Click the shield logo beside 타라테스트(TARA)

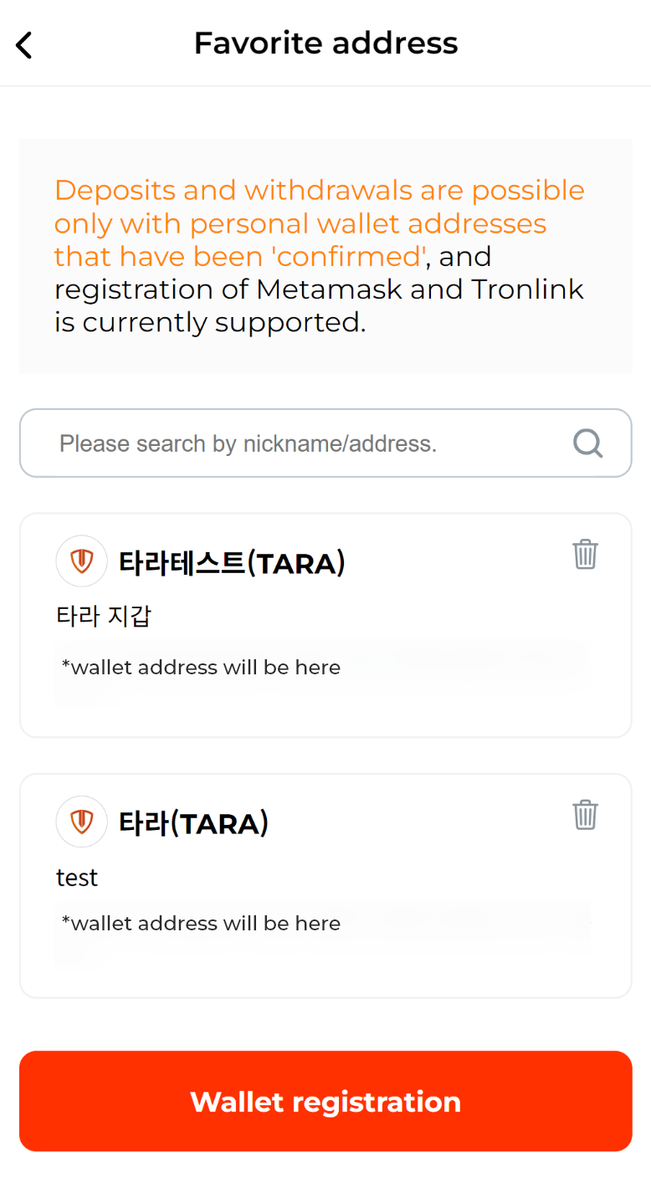(x=81, y=561)
